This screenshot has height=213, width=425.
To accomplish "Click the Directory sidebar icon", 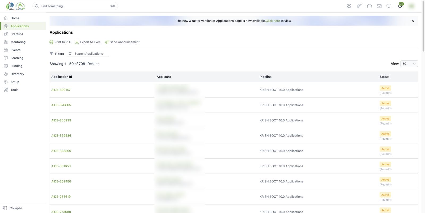I will tap(6, 74).
